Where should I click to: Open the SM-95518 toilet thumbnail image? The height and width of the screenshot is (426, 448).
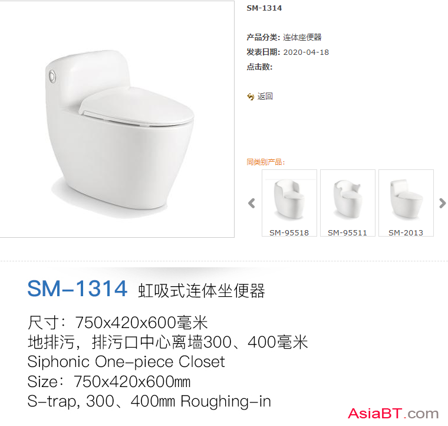[x=289, y=199]
